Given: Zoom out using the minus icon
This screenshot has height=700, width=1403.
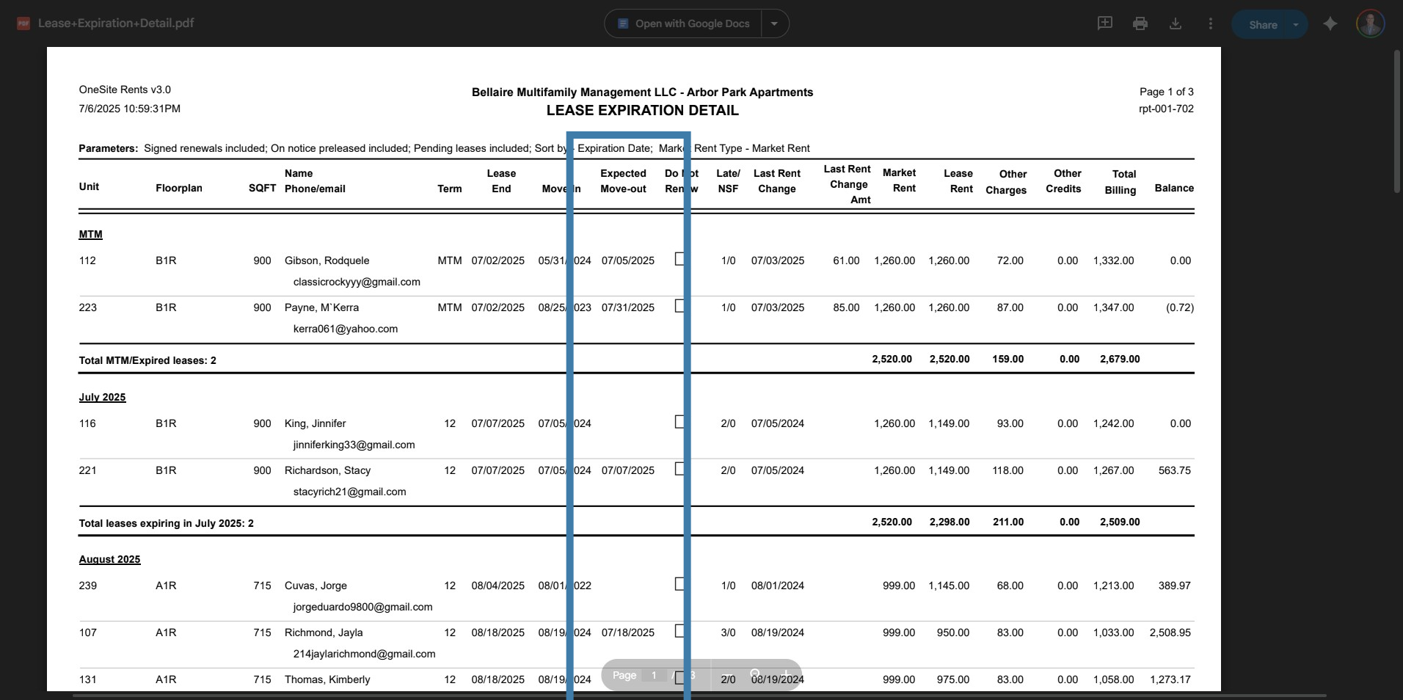Looking at the screenshot, I should coord(725,675).
